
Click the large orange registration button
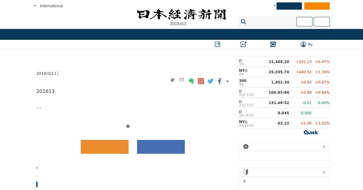point(105,147)
